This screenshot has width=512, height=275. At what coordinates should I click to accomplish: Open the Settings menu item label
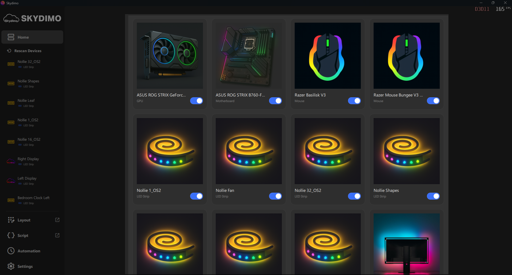click(25, 266)
